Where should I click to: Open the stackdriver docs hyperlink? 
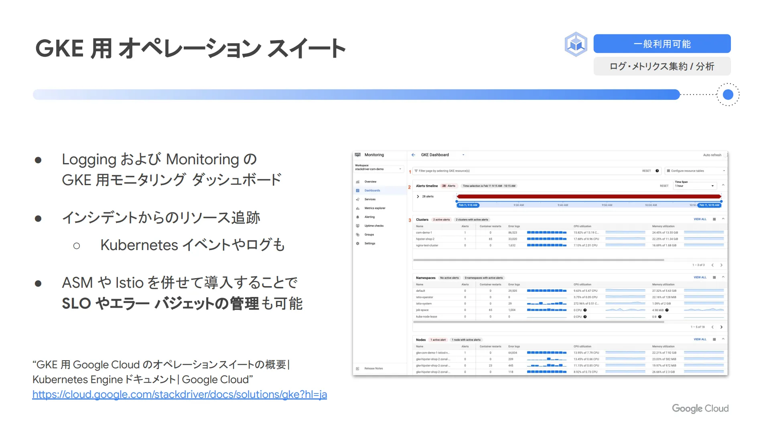tap(180, 394)
